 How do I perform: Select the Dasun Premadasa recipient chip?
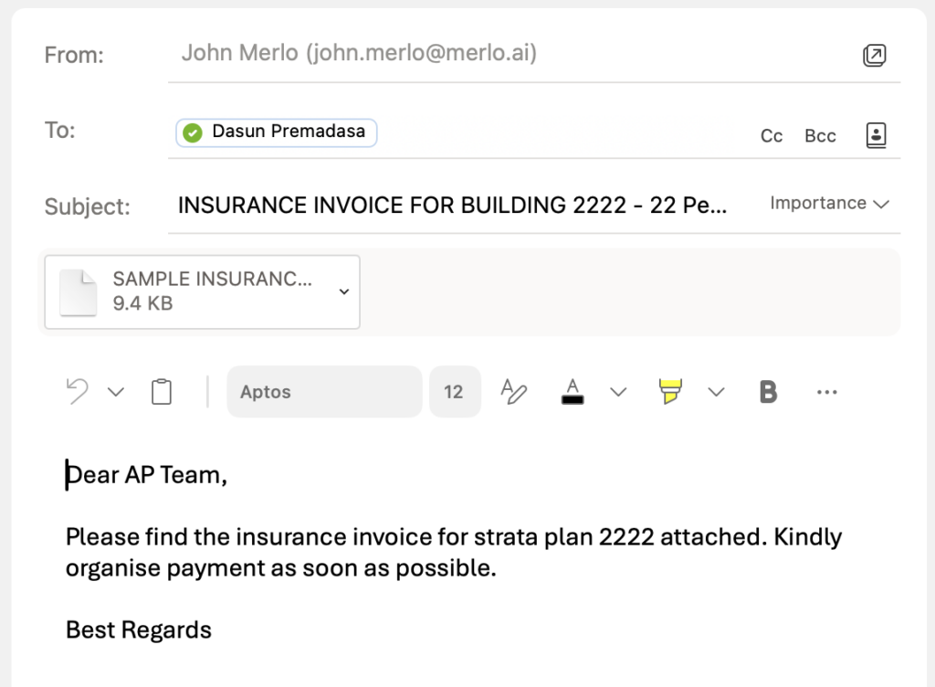pyautogui.click(x=276, y=132)
